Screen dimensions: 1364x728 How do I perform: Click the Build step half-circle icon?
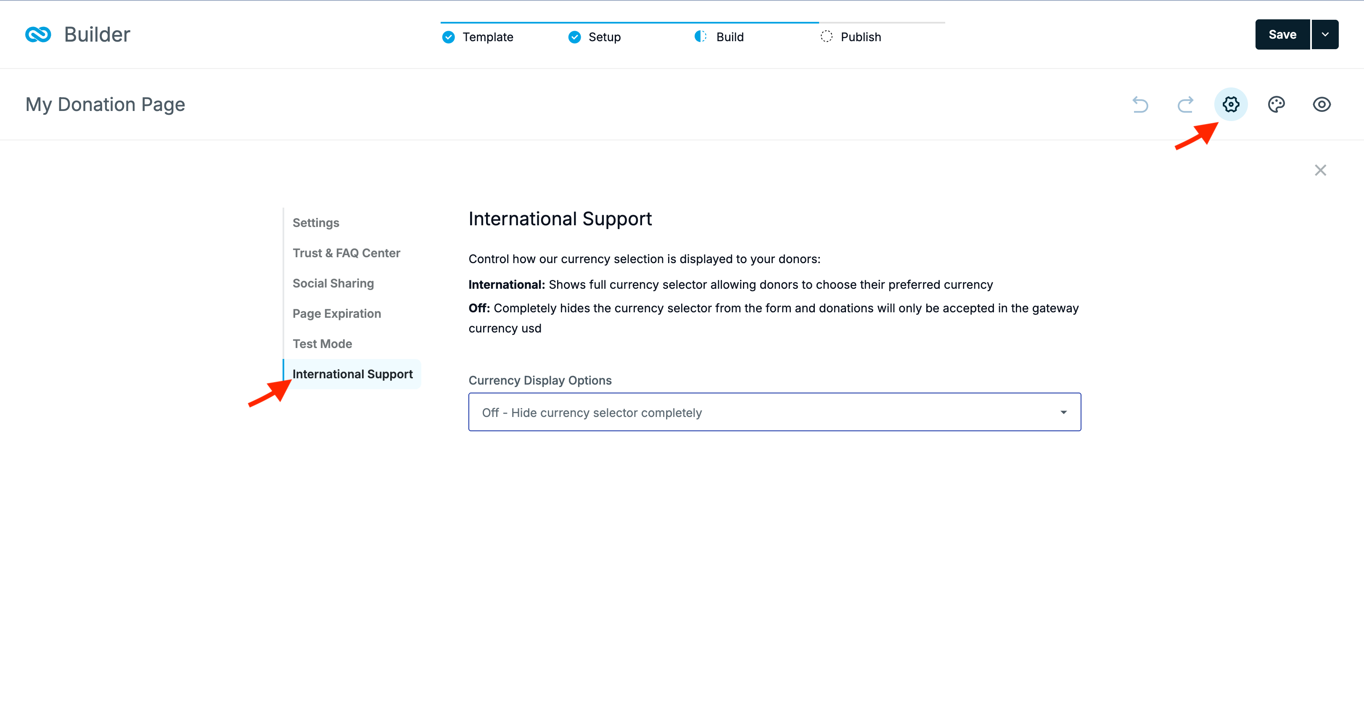(701, 37)
